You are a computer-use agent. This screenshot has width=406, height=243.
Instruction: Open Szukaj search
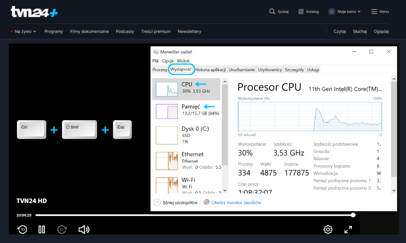click(x=279, y=12)
